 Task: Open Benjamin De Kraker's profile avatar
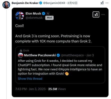click(x=6, y=5)
